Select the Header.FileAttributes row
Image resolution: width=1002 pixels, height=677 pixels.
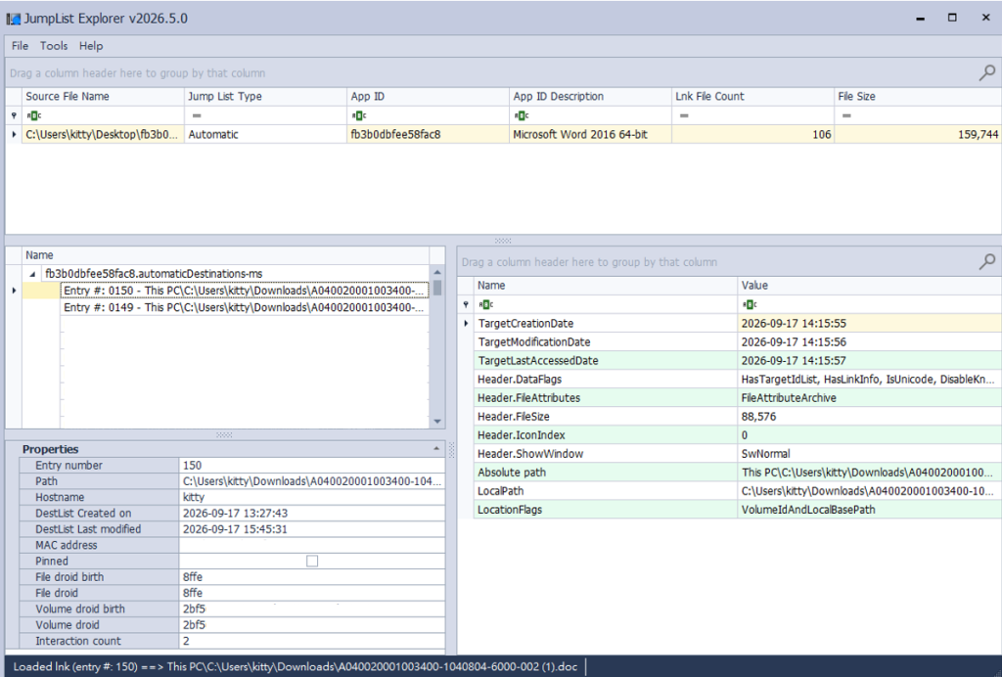pyautogui.click(x=738, y=398)
